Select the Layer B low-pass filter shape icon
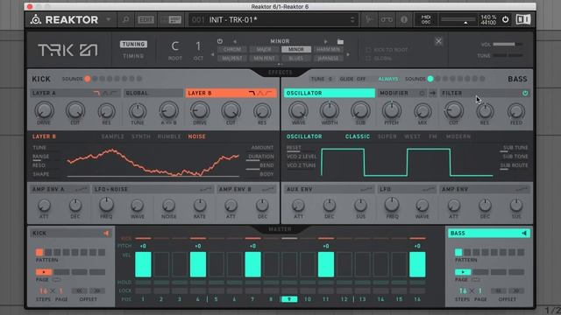The width and height of the screenshot is (561, 315). 252,94
